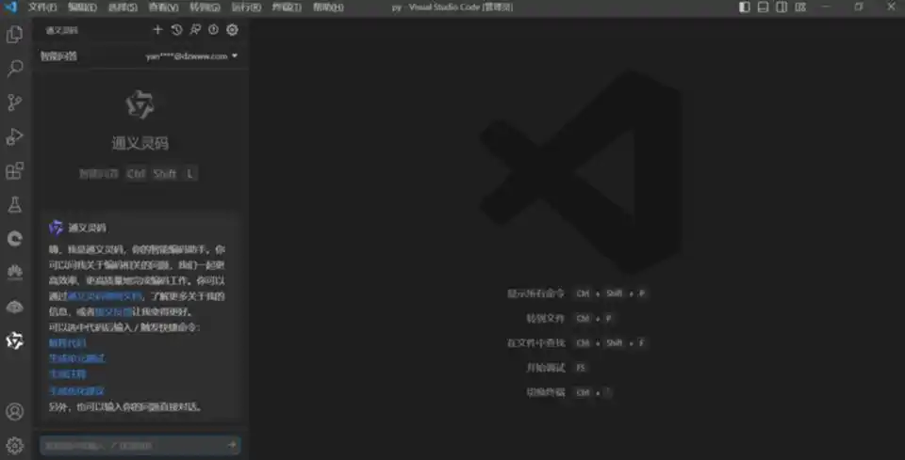Toggle primary side bar layout button

pyautogui.click(x=745, y=8)
